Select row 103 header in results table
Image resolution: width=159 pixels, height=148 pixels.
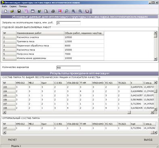[9, 87]
